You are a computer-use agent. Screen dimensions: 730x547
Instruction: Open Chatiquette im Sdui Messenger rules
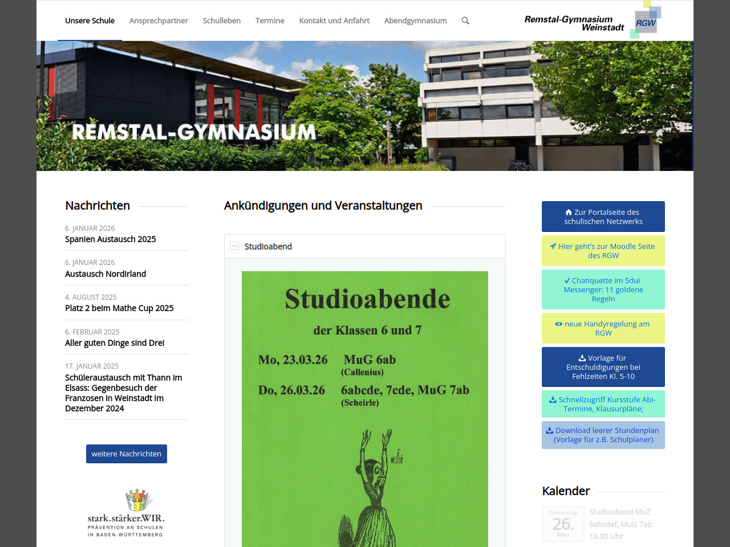[x=603, y=289]
